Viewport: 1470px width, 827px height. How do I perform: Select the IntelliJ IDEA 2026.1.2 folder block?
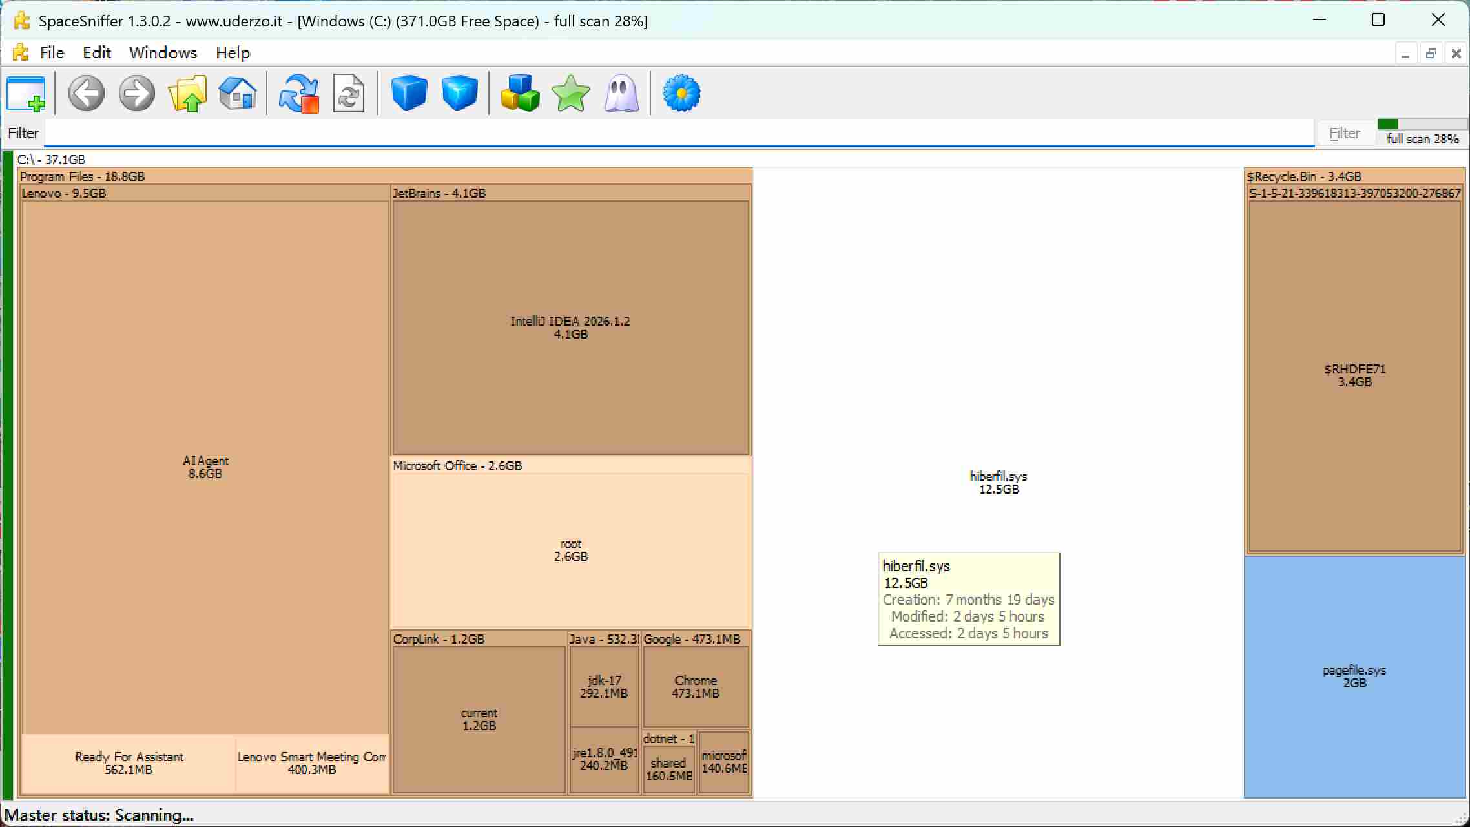point(570,328)
